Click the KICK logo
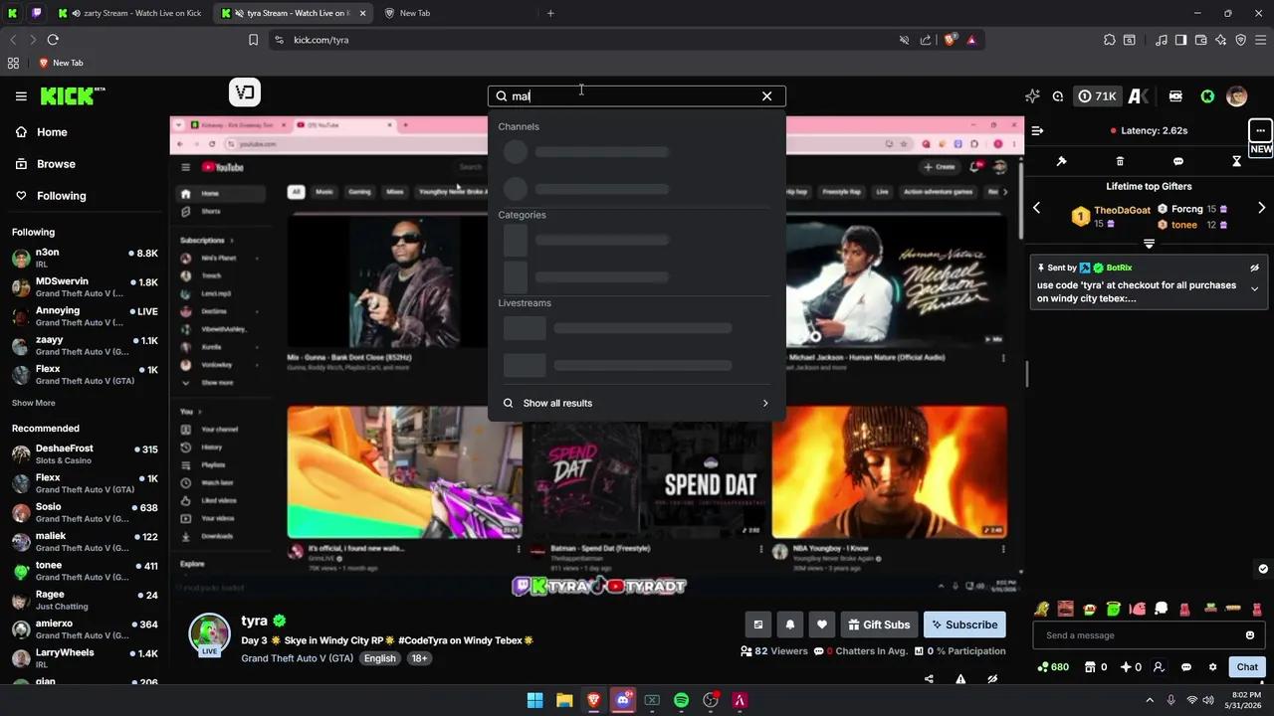This screenshot has width=1274, height=716. [x=73, y=95]
